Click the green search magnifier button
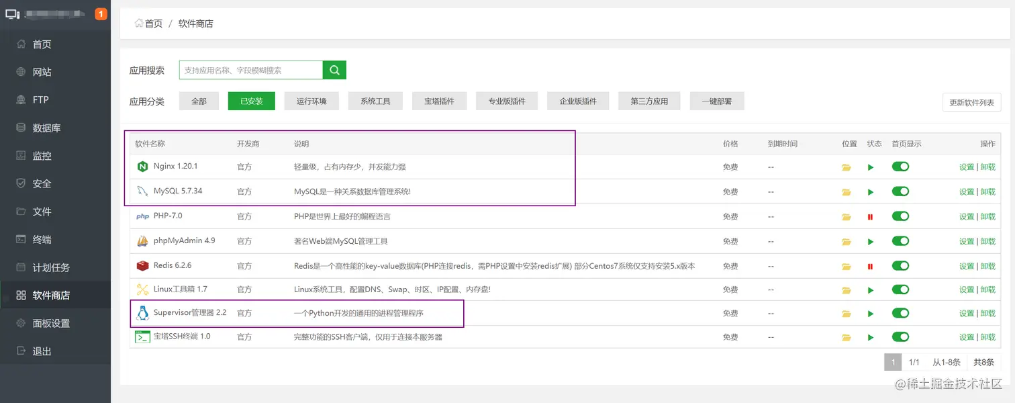This screenshot has width=1015, height=403. pyautogui.click(x=334, y=70)
